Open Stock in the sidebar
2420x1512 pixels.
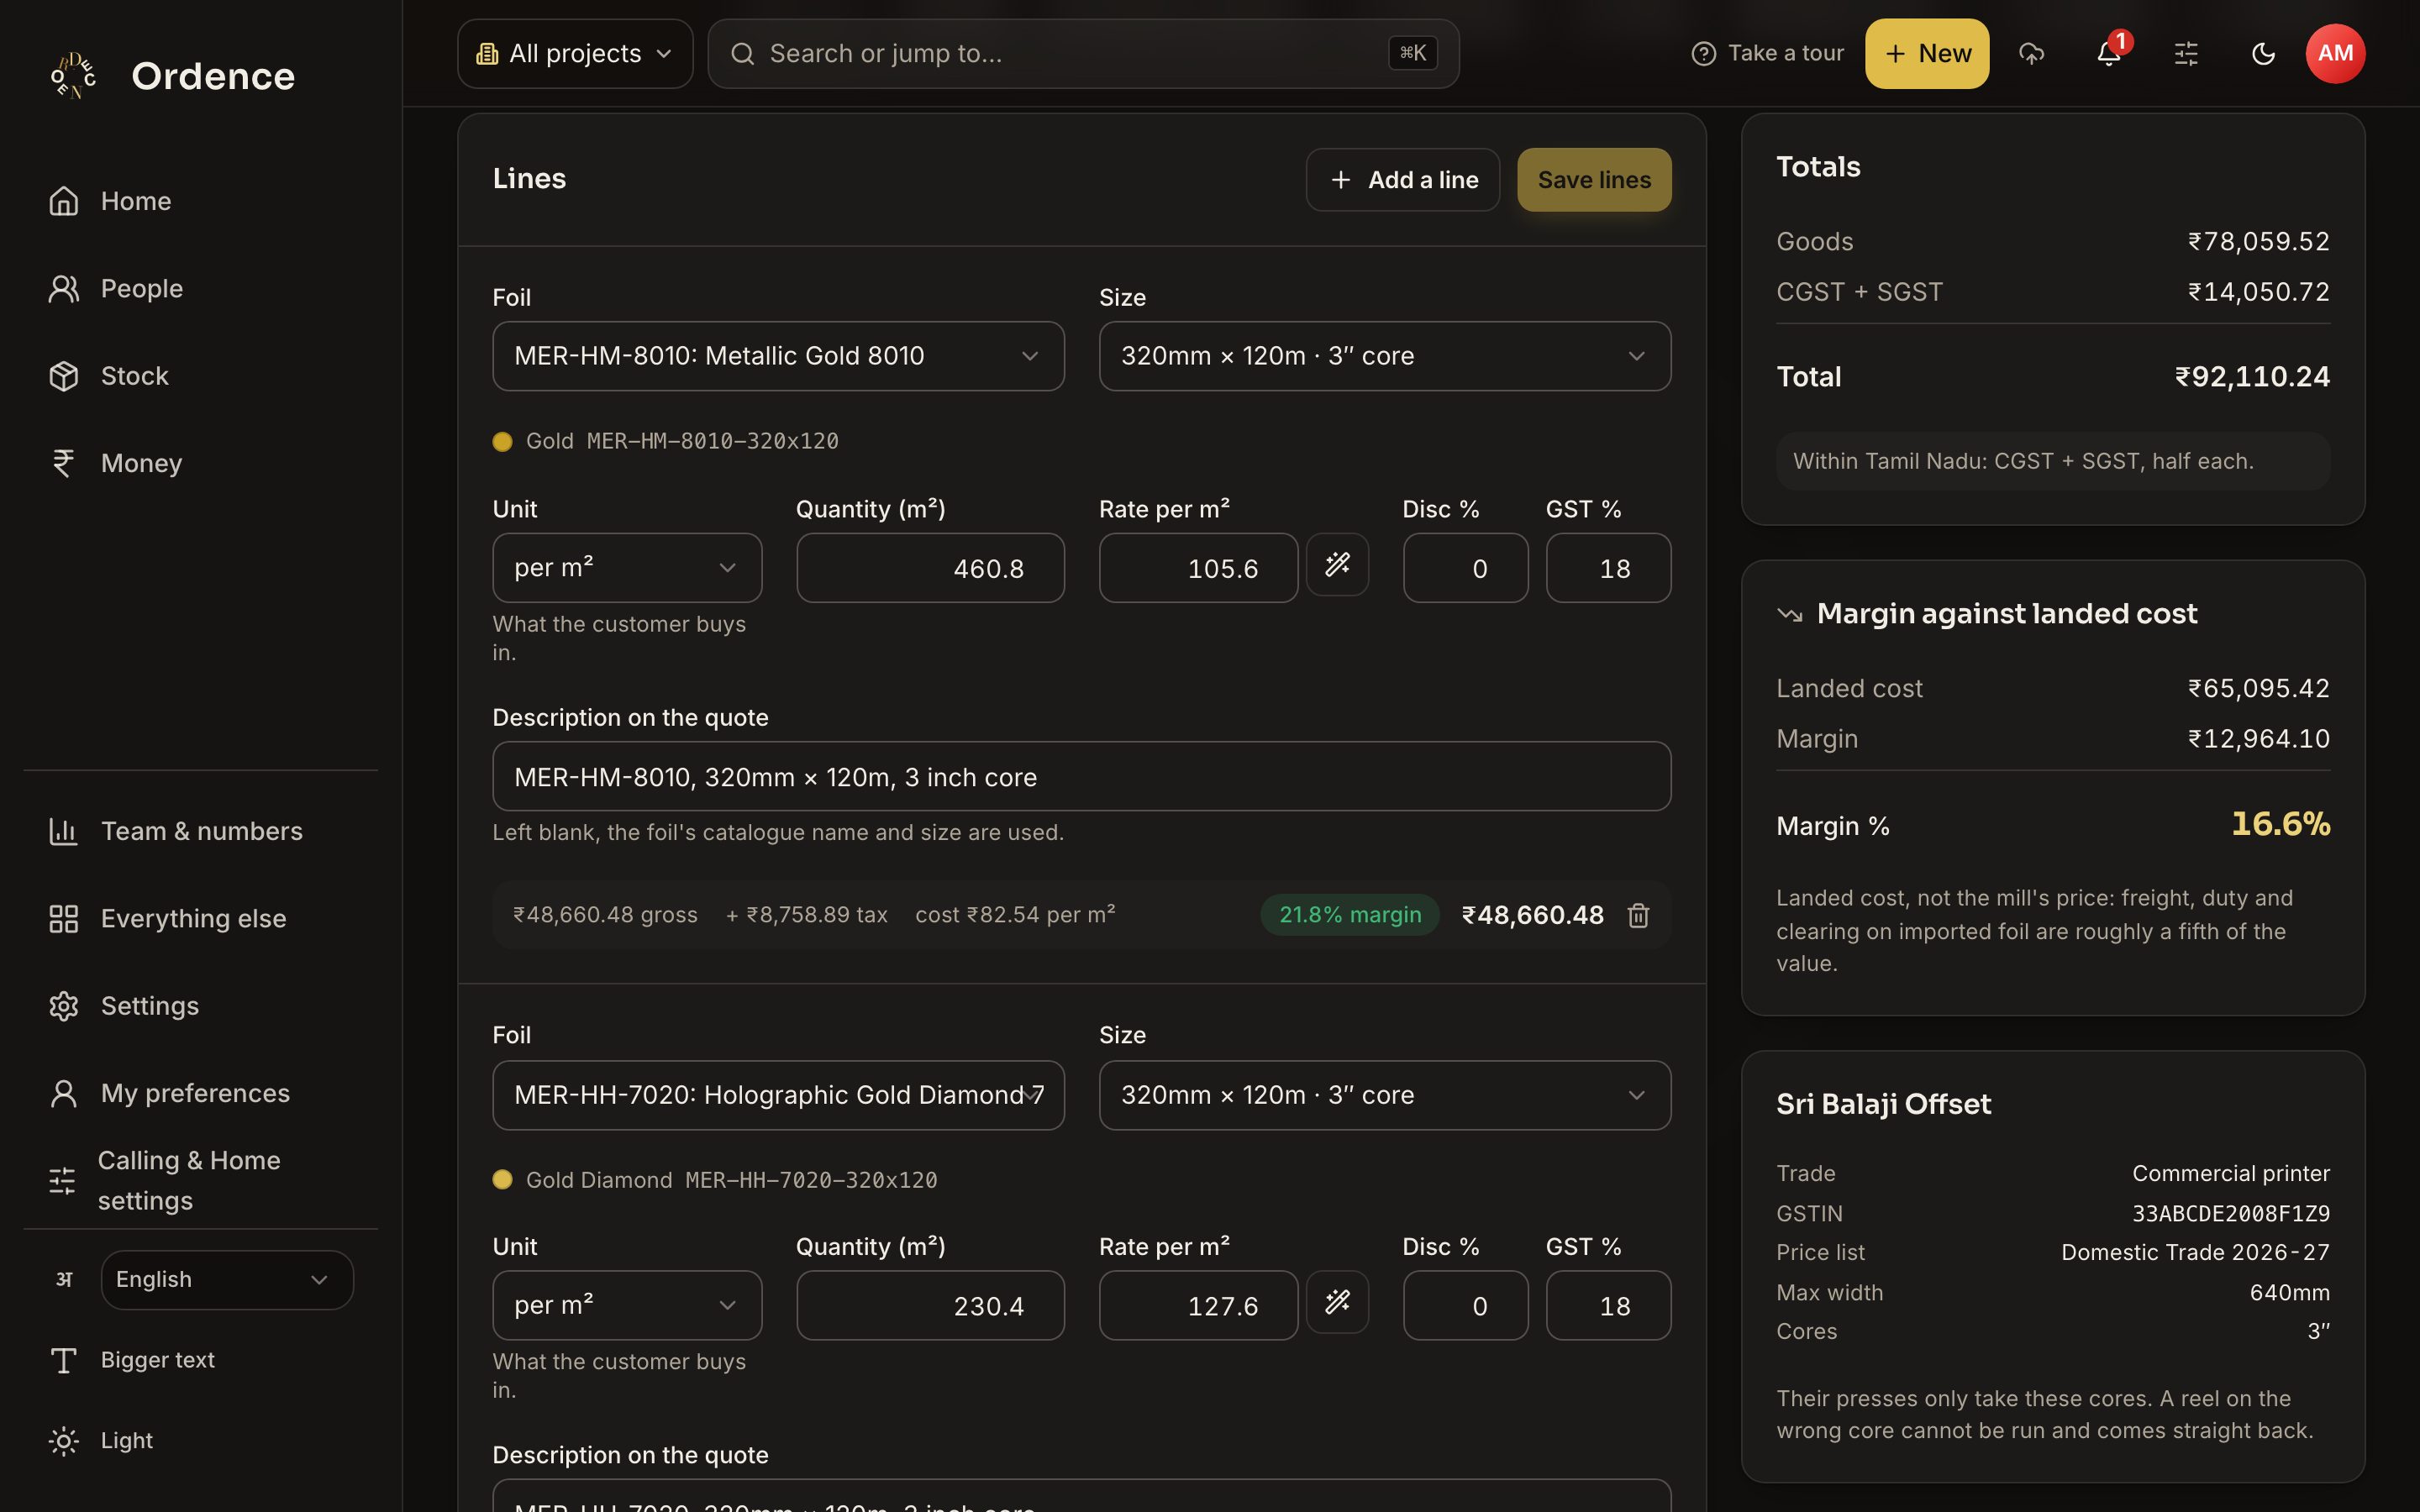tap(200, 376)
